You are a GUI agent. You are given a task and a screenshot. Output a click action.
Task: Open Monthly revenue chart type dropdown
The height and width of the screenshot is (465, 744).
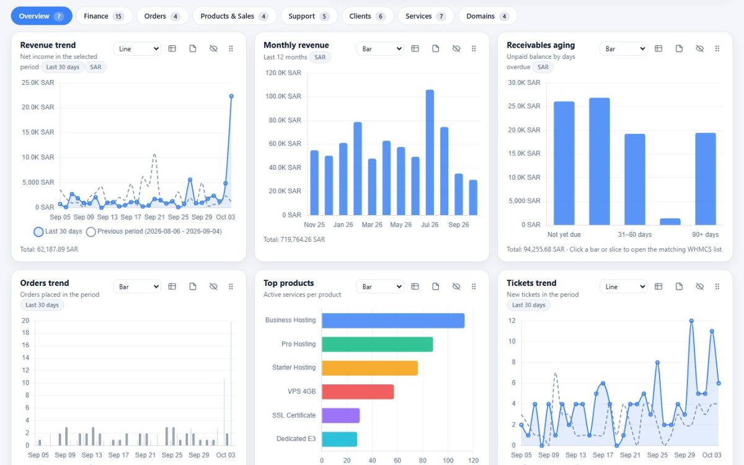click(380, 48)
